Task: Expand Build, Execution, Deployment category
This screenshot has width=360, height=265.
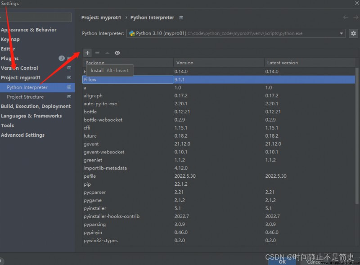Action: [x=36, y=106]
